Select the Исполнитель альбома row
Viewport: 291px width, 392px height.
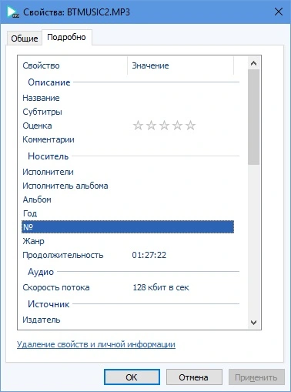[128, 186]
